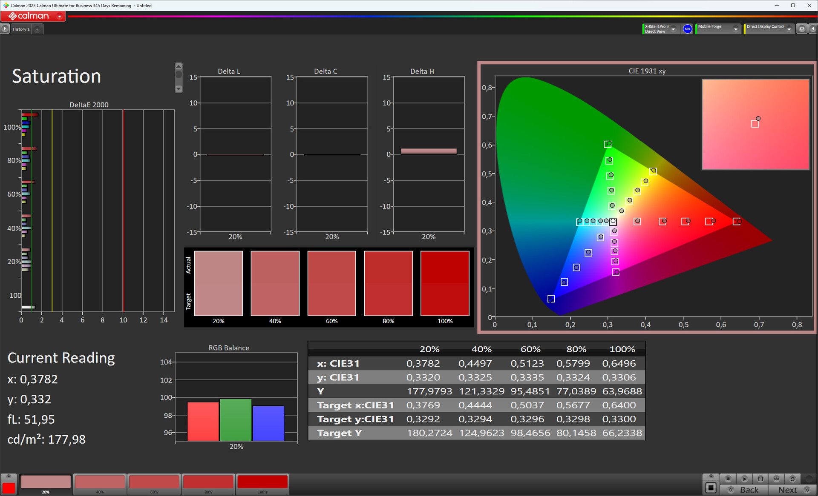This screenshot has height=496, width=818.
Task: Click the single read bracket icon
Action: tap(760, 479)
